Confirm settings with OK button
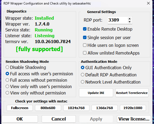This screenshot has height=124, width=154. 20,119
